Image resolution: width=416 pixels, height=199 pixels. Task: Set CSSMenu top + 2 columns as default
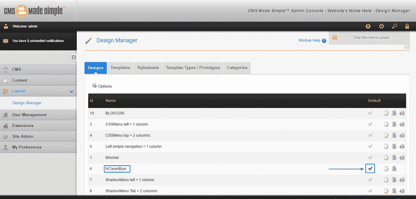pos(370,135)
